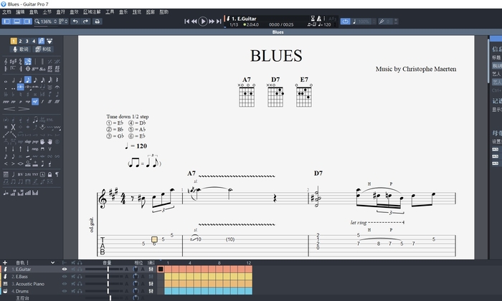The image size is (502, 301).
Task: Select voice 1 in the edition palette
Action: [14, 41]
